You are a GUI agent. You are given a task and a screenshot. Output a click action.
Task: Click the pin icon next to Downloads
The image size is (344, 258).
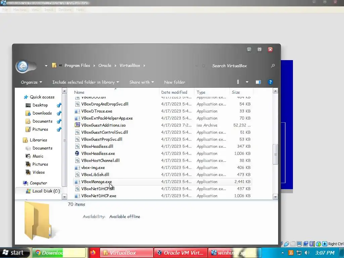click(59, 114)
